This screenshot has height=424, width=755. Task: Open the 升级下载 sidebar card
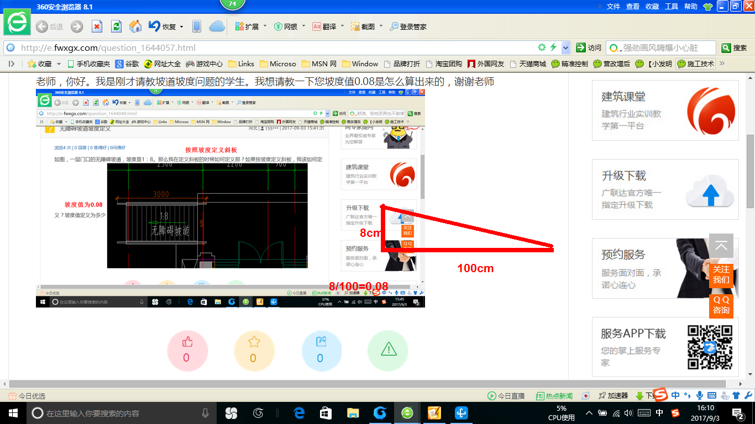coord(665,189)
